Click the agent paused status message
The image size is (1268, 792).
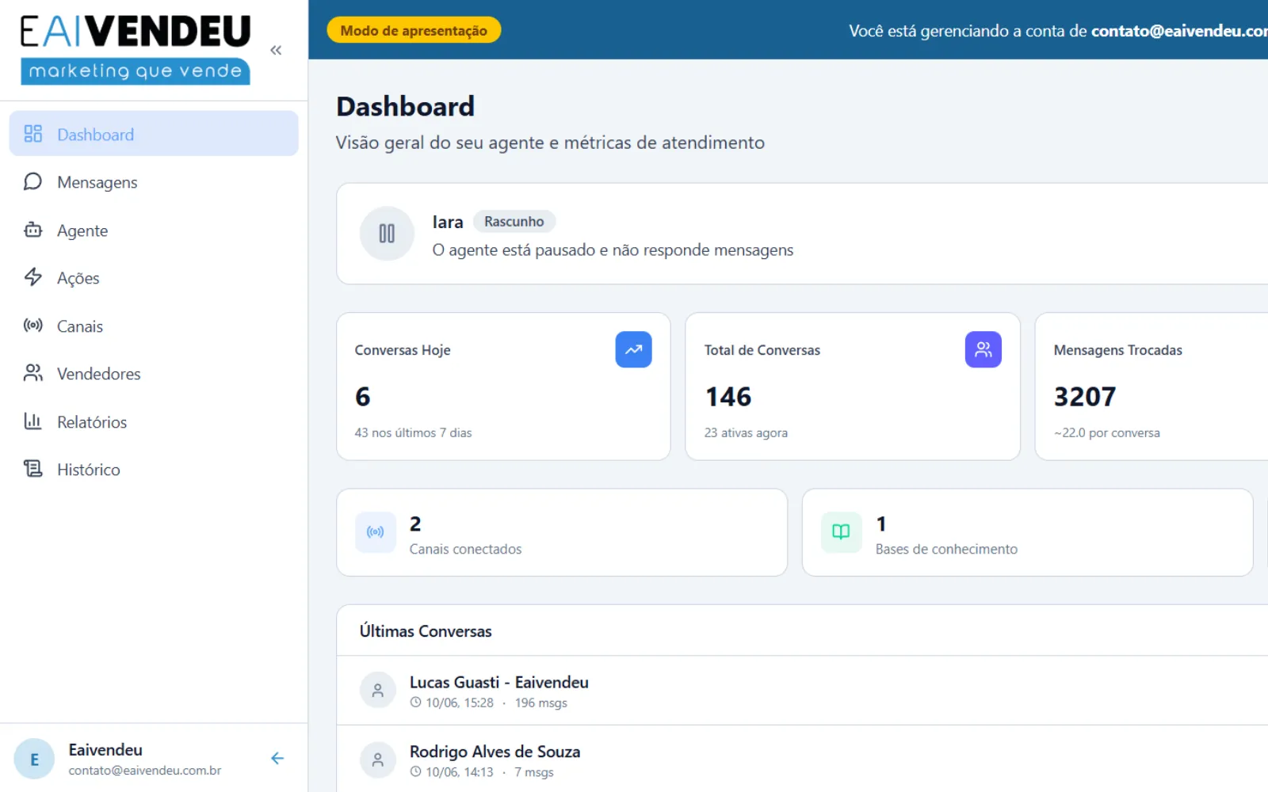point(613,249)
